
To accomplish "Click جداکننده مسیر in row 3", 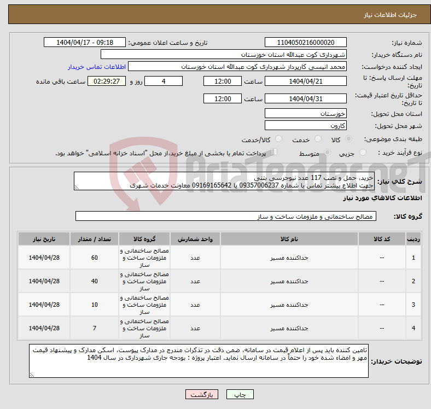I will pos(289,305).
